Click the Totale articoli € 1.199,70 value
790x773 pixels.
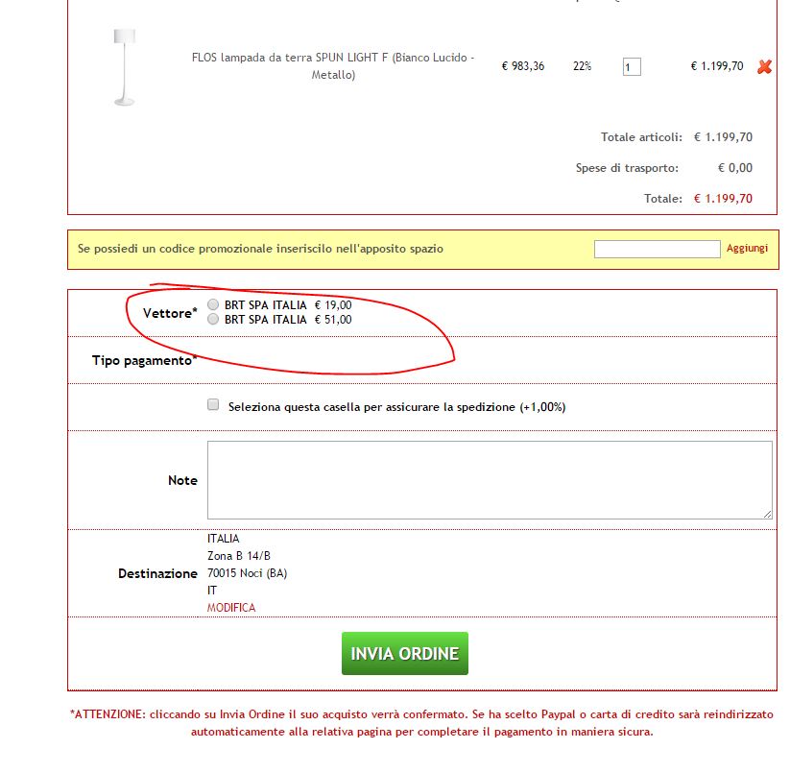tap(723, 137)
